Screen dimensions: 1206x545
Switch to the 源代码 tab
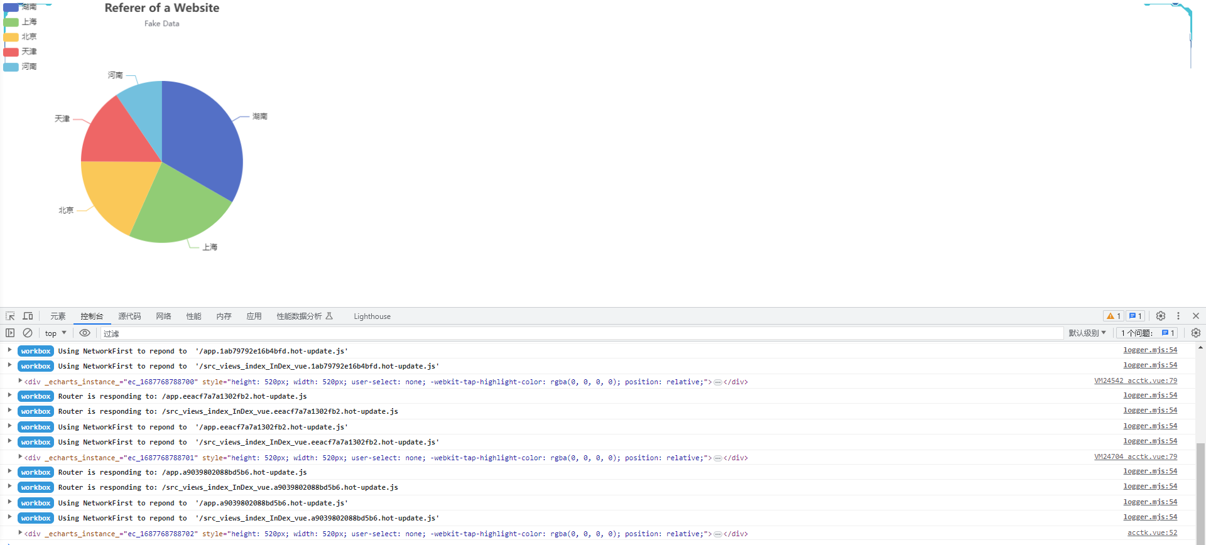pos(129,316)
